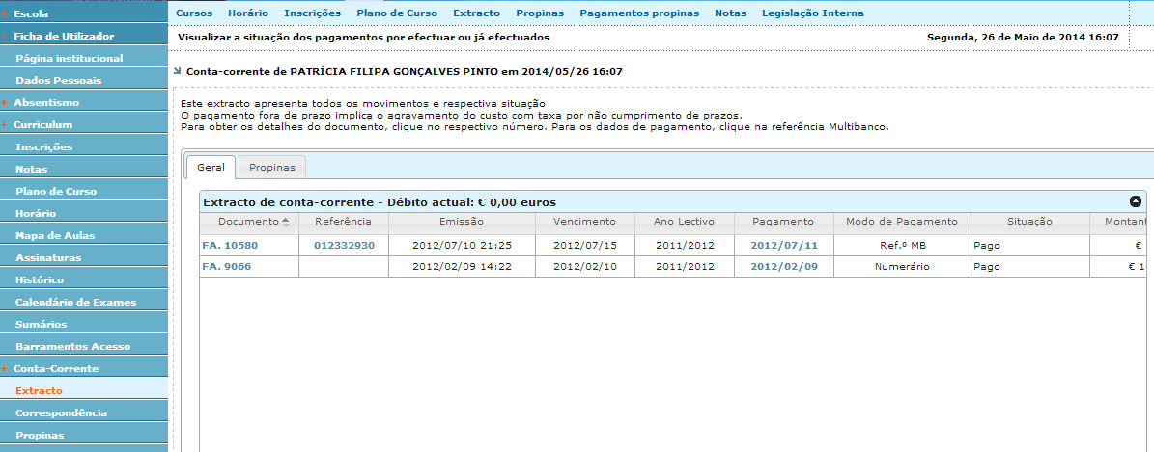Open Histórico sidebar item

coord(84,279)
